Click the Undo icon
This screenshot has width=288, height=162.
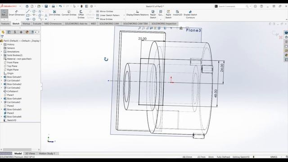[x=60, y=6]
